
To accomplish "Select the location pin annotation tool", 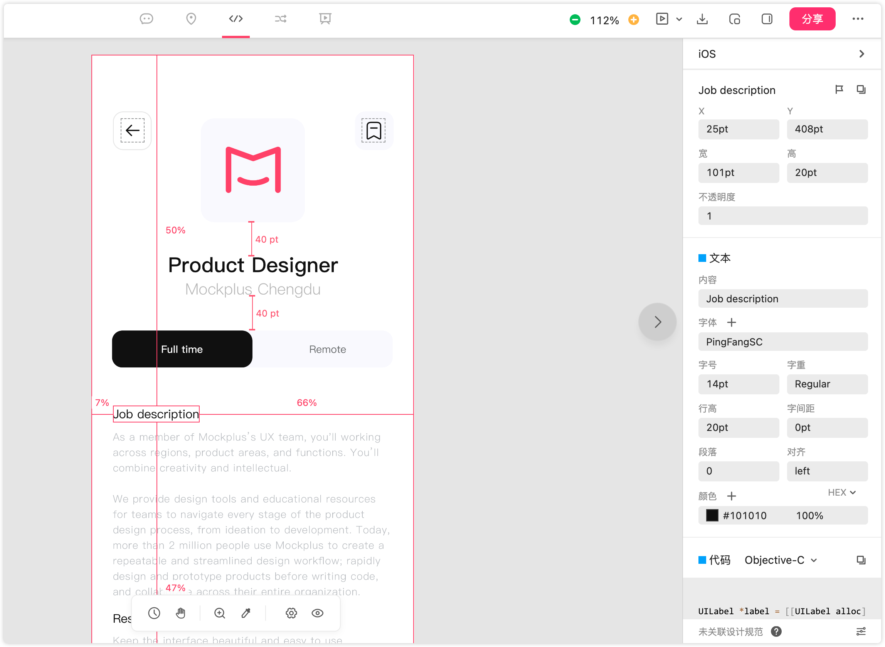I will pyautogui.click(x=191, y=19).
